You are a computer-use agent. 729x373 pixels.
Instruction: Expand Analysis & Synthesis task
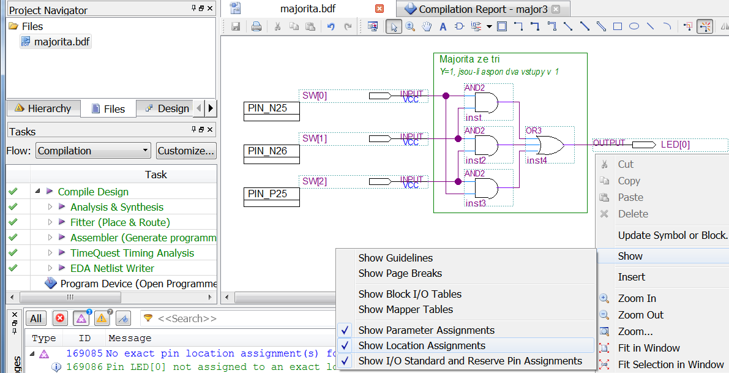coord(50,207)
